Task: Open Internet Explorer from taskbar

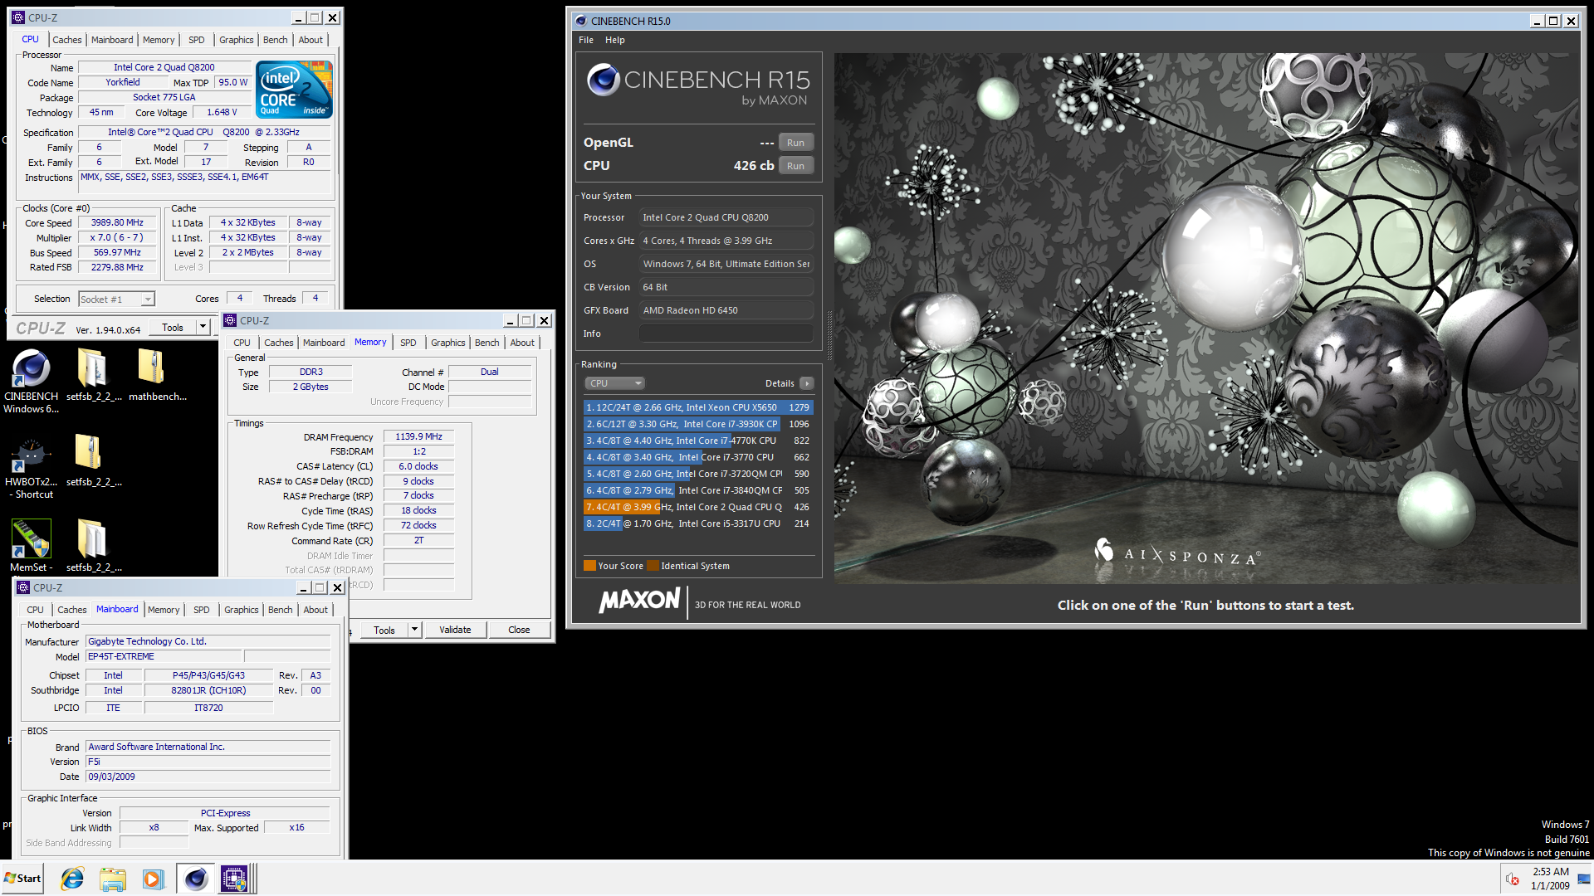Action: 73,879
